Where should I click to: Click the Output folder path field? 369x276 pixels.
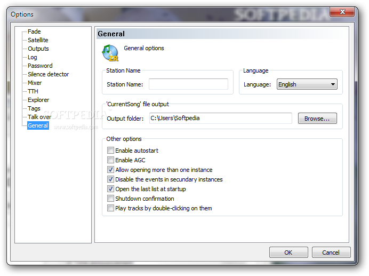click(221, 118)
